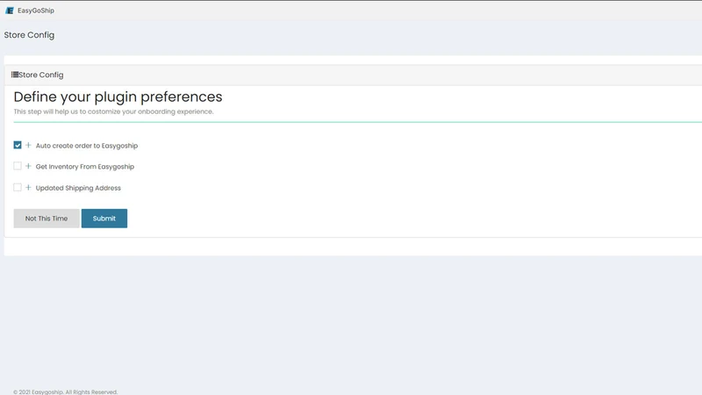Click the Get Inventory From Easygoship label
The width and height of the screenshot is (702, 395).
[85, 167]
